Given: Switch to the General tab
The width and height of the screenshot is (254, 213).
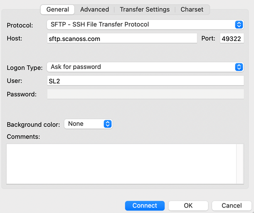Looking at the screenshot, I should click(x=57, y=10).
